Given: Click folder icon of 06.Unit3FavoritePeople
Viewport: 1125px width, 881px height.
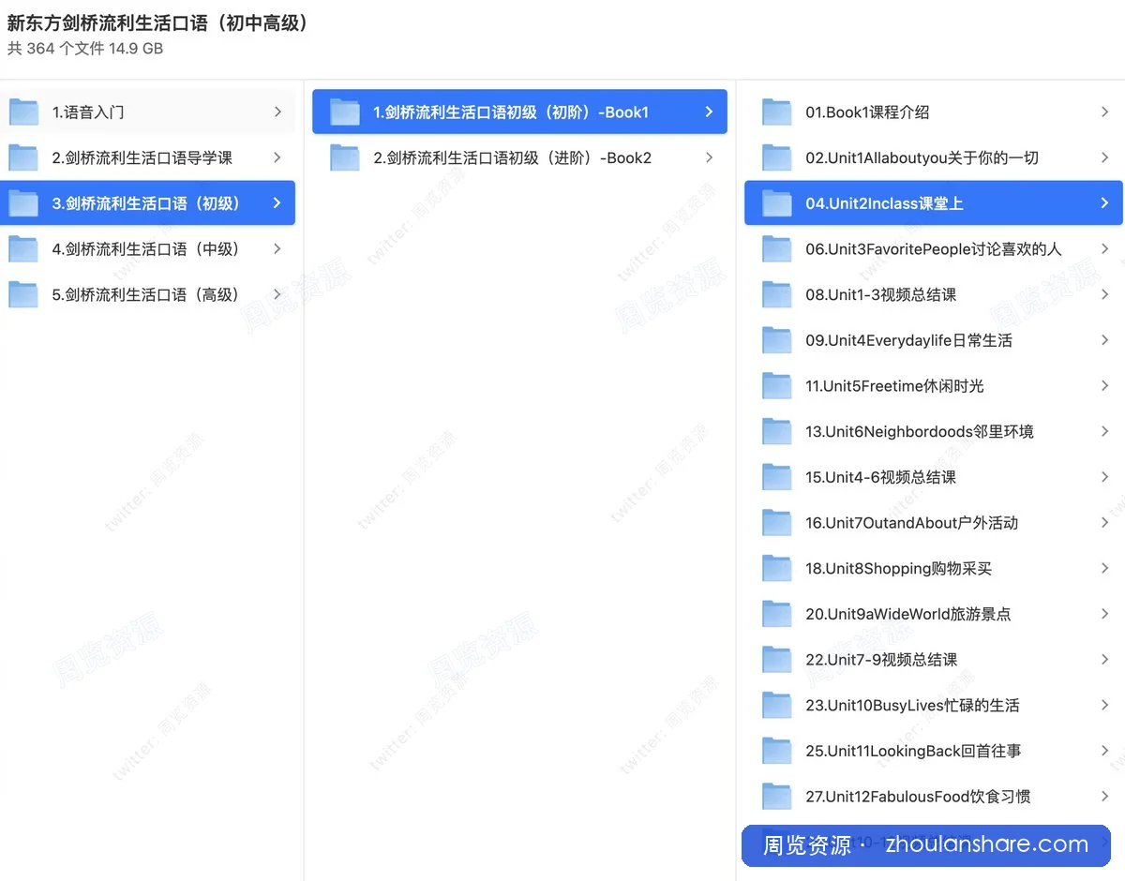Looking at the screenshot, I should [777, 249].
